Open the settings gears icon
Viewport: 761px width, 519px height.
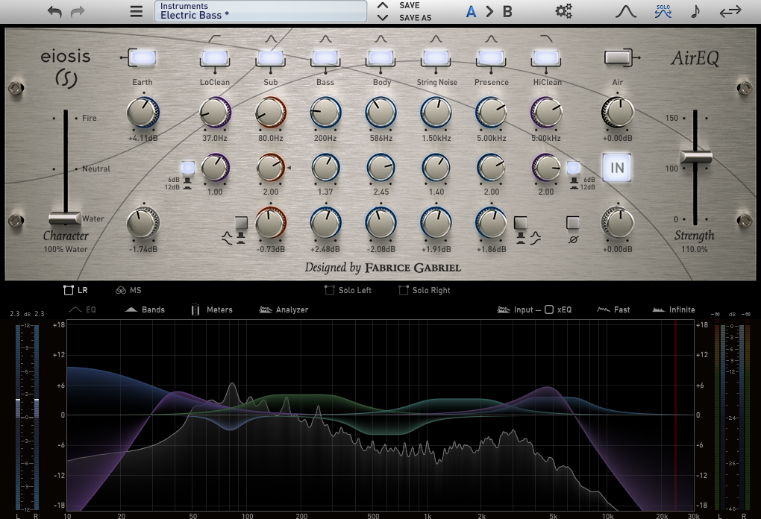[564, 11]
